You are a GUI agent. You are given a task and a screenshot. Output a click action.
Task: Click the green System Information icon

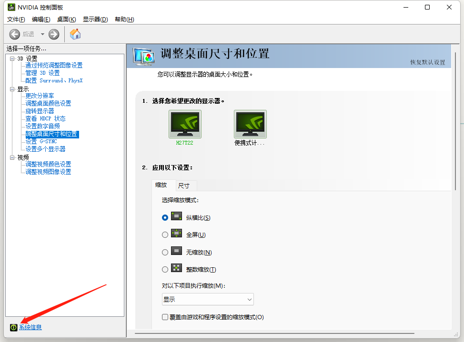(x=14, y=327)
